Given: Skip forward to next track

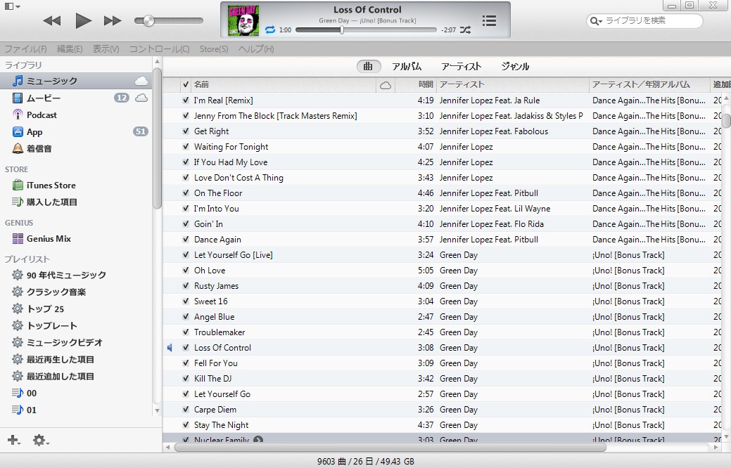Looking at the screenshot, I should (113, 20).
